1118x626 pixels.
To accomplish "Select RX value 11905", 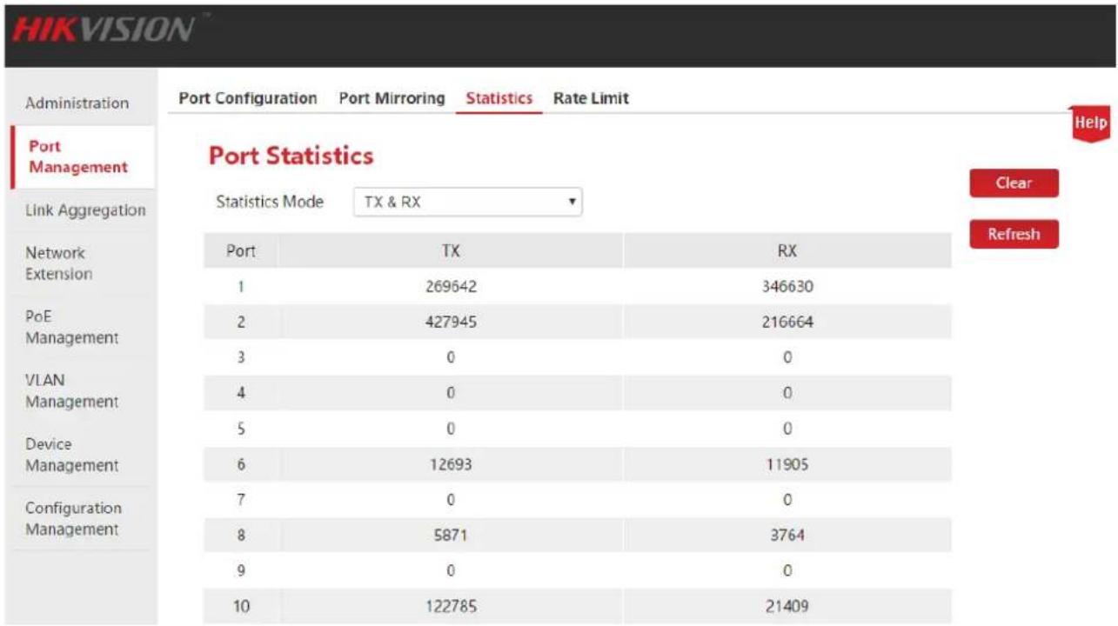I will tap(787, 464).
